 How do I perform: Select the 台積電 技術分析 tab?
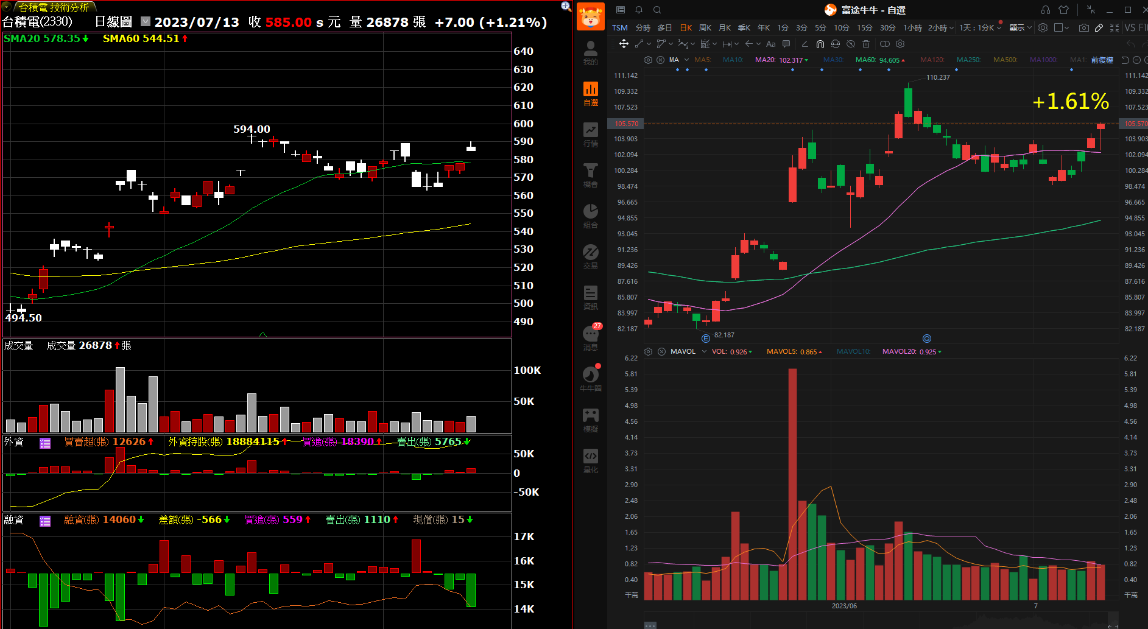tap(54, 7)
